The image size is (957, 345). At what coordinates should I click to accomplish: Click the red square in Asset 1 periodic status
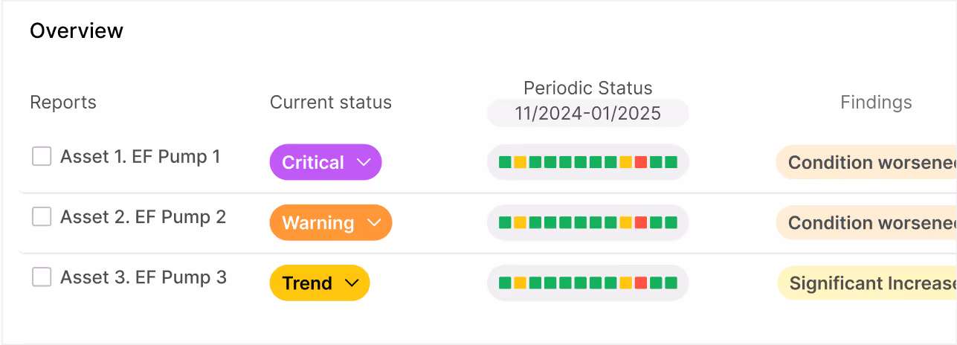point(641,162)
